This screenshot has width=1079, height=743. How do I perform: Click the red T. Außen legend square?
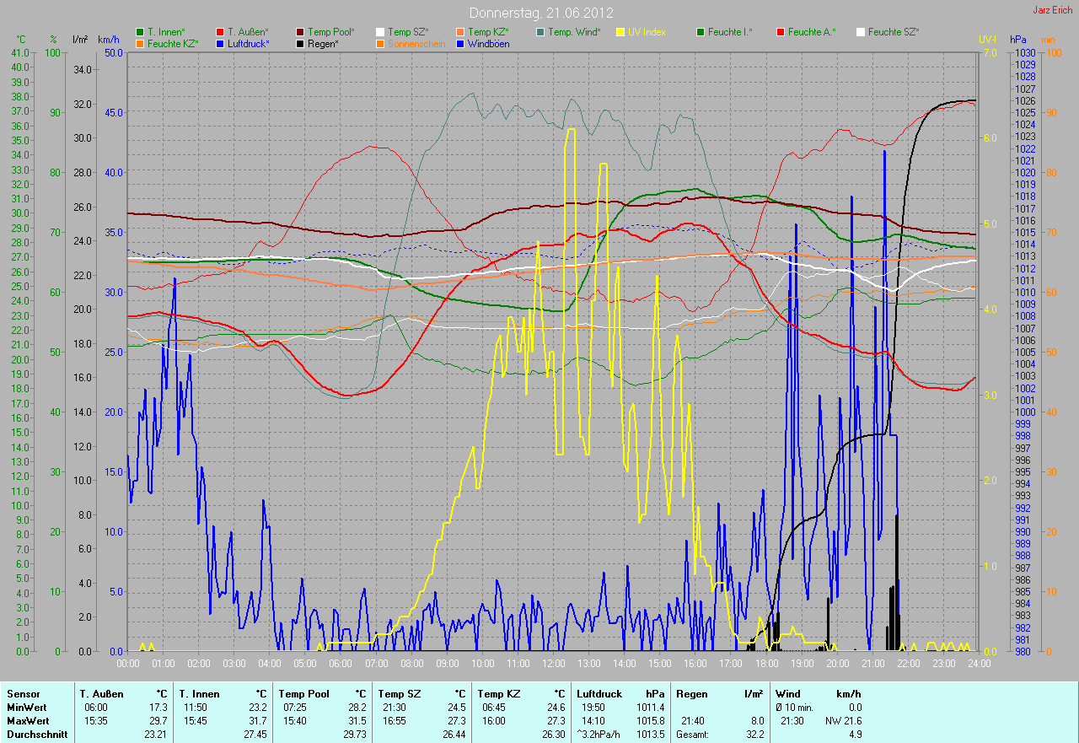click(x=220, y=32)
